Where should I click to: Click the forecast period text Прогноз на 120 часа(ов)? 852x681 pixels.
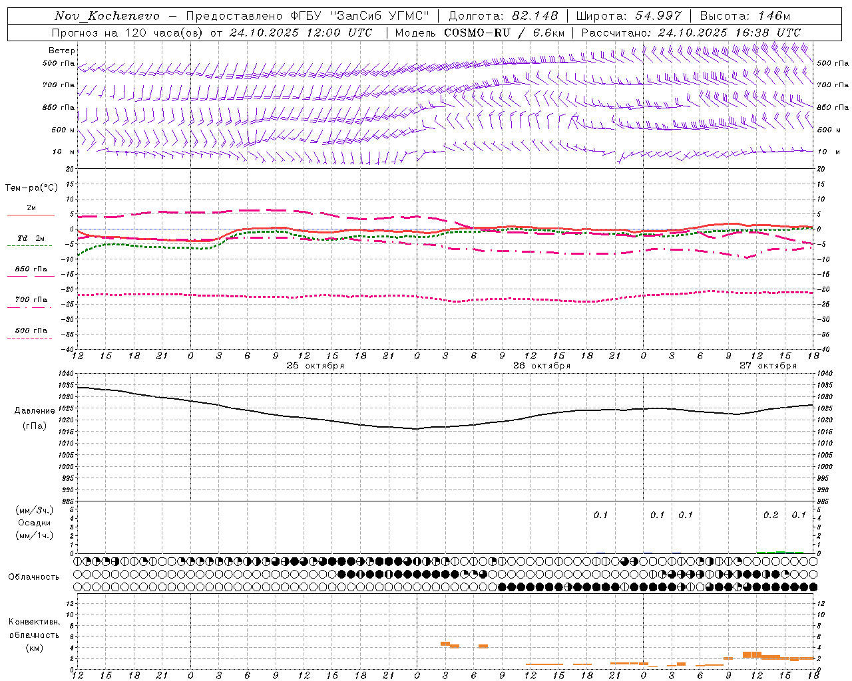pos(128,33)
